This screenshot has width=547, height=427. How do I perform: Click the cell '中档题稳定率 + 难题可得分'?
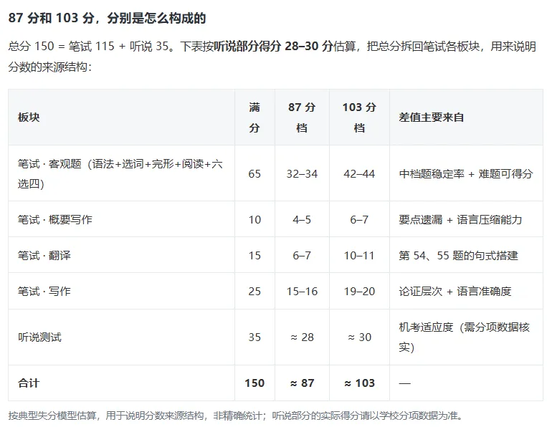[x=466, y=173]
